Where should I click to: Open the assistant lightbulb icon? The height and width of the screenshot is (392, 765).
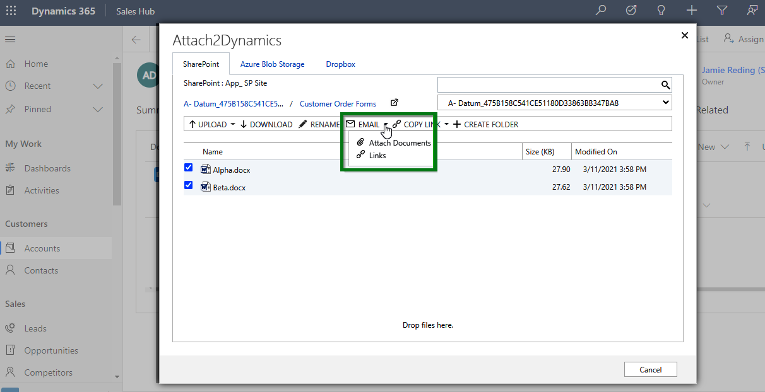point(661,11)
